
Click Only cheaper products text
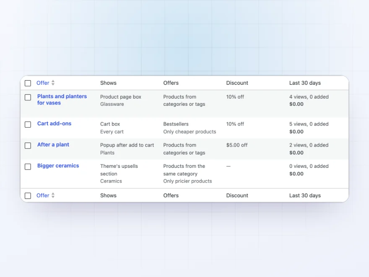pyautogui.click(x=190, y=132)
